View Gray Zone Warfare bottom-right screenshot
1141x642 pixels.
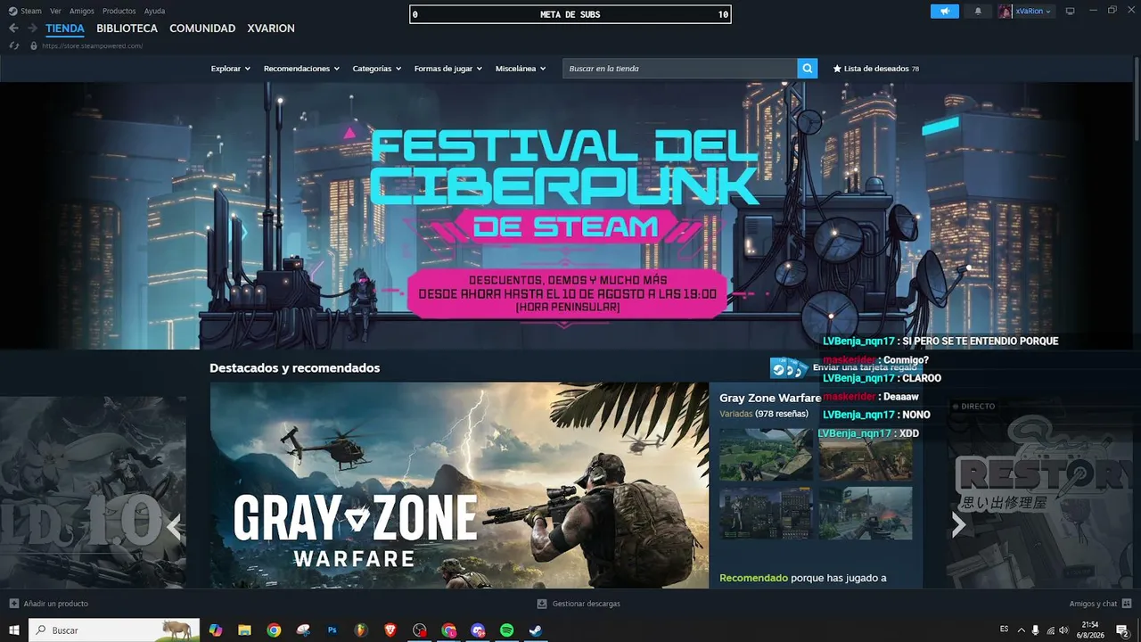point(866,513)
